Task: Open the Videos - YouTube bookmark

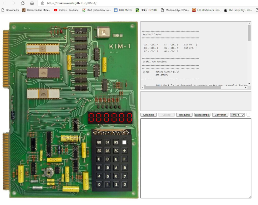Action: 66,10
